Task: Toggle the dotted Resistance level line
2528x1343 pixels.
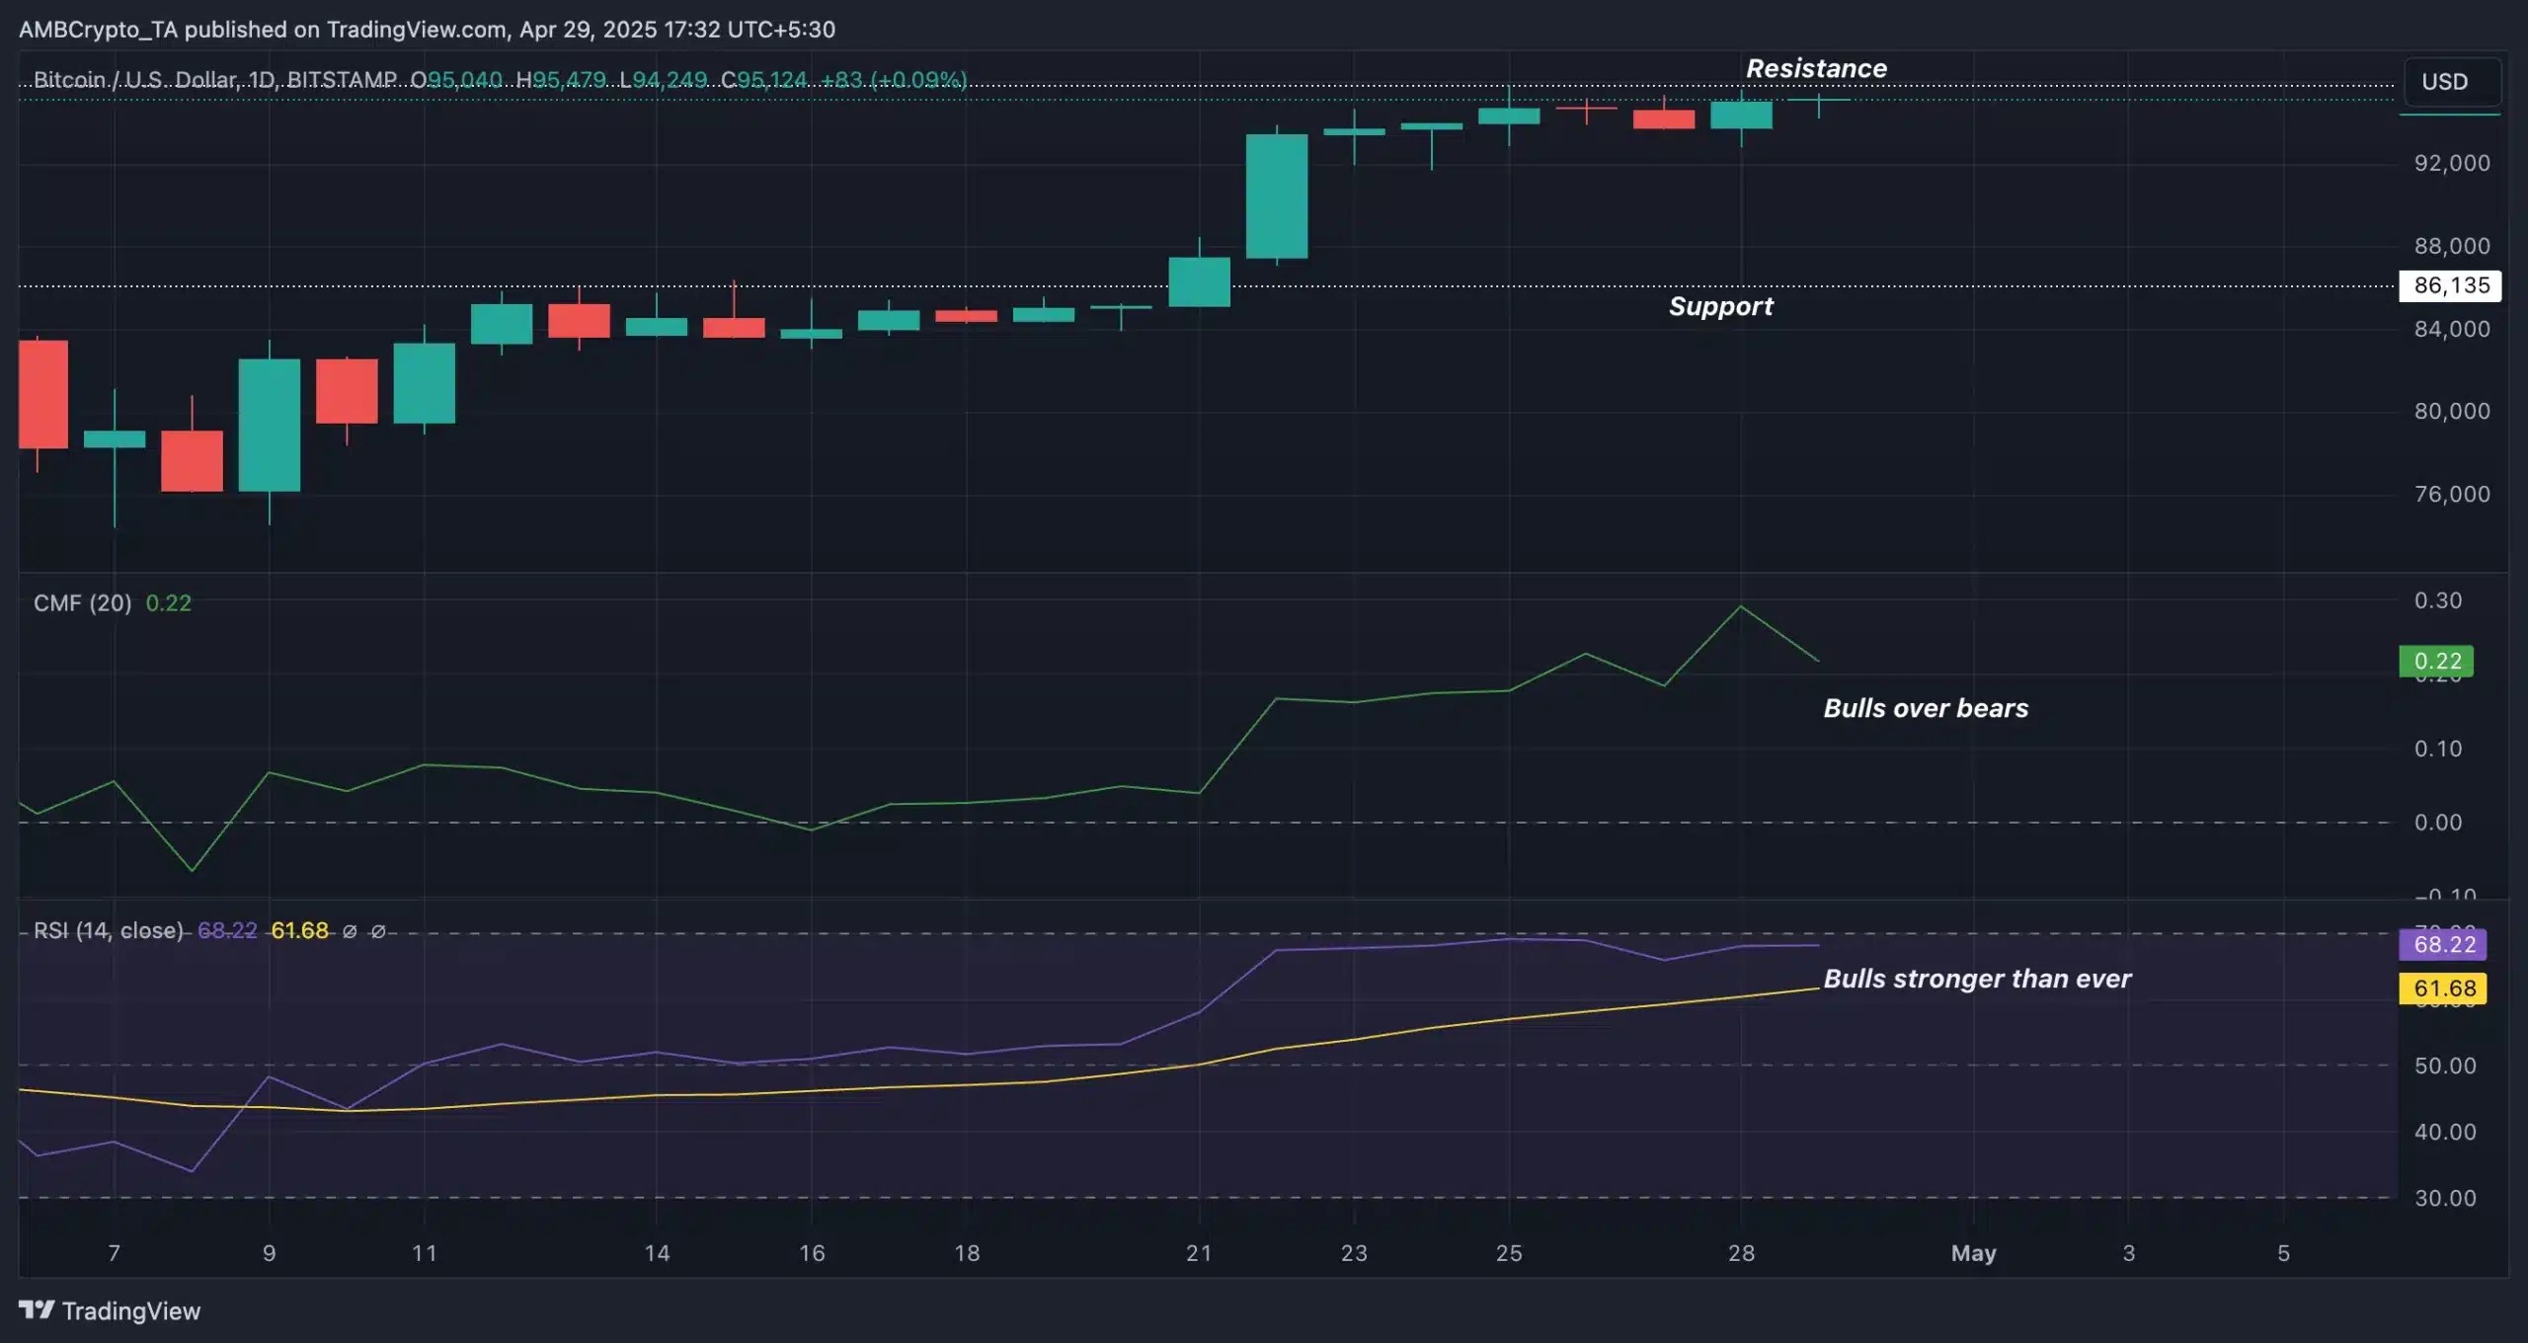Action: pos(1185,88)
